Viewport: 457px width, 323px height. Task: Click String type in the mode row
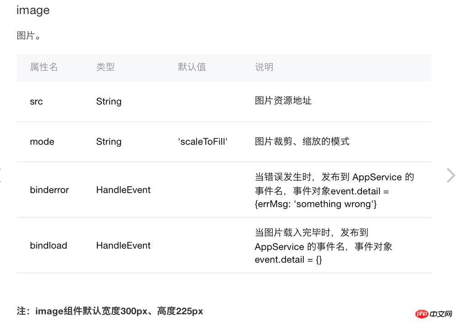(x=109, y=142)
